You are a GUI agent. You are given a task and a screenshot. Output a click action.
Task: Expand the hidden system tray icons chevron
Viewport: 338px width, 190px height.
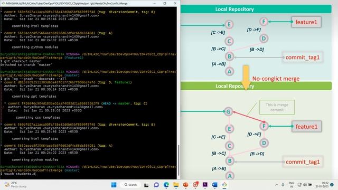tap(277, 185)
